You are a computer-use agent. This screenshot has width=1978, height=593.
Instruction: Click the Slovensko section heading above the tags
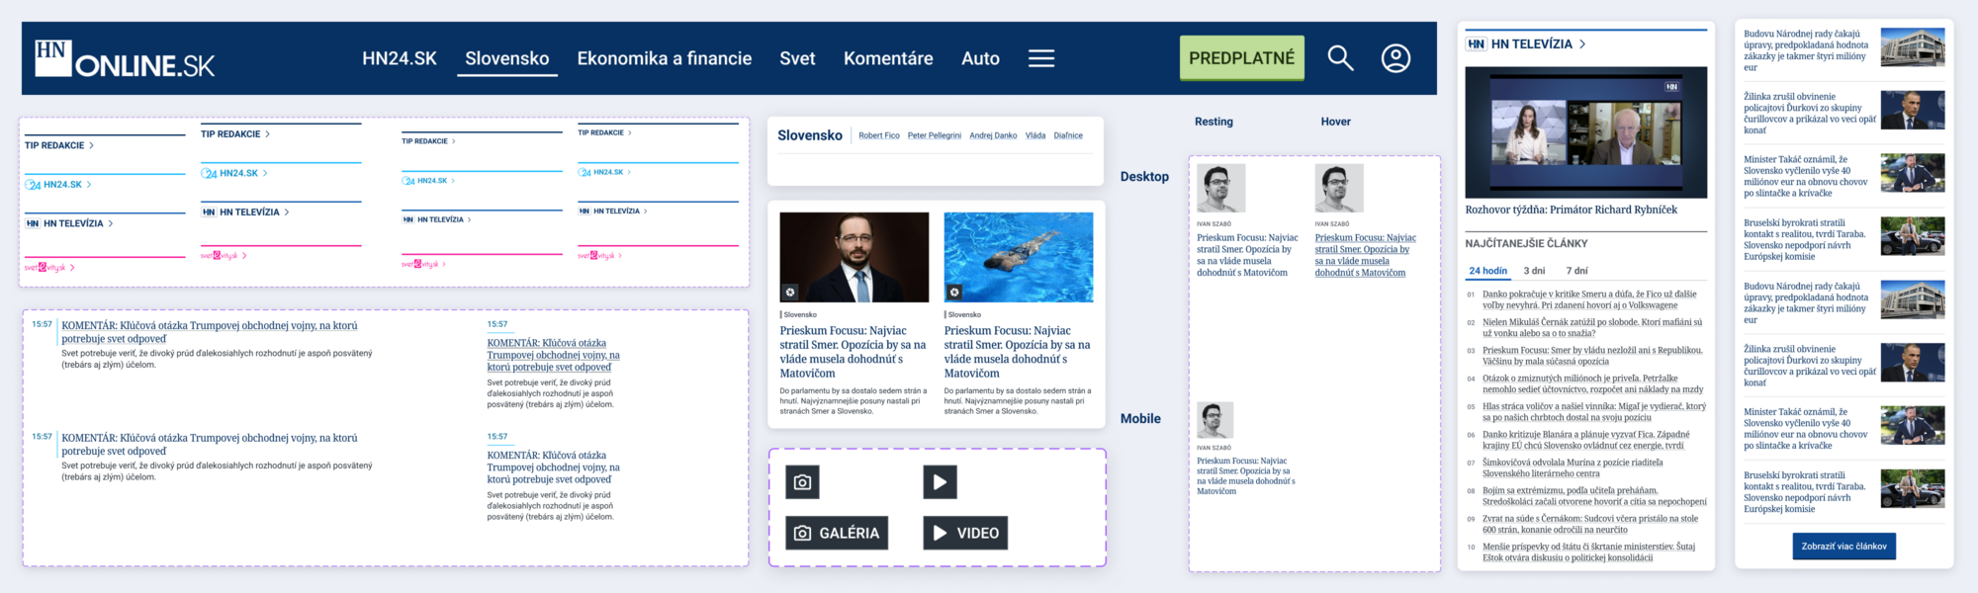coord(810,135)
